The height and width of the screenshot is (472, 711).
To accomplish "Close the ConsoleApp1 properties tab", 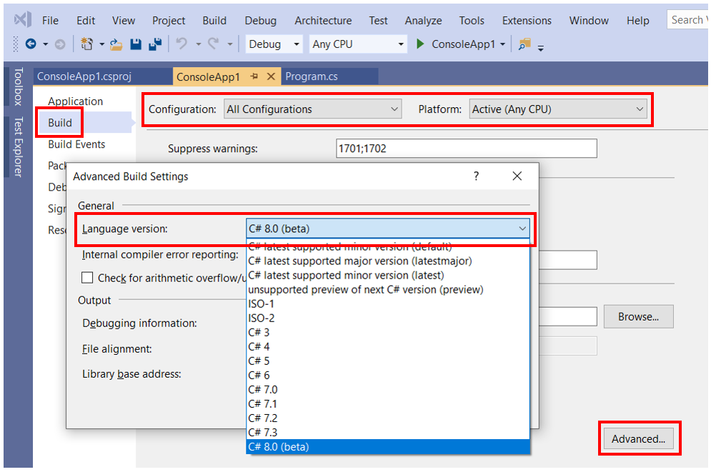I will [271, 76].
